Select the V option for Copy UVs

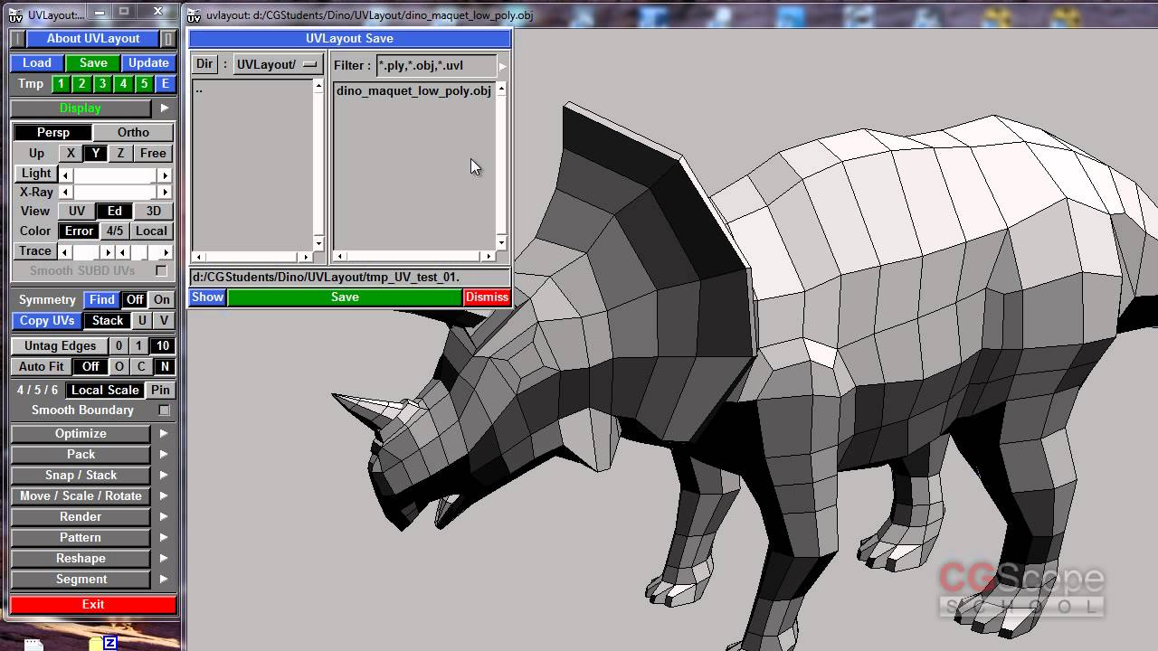(164, 321)
